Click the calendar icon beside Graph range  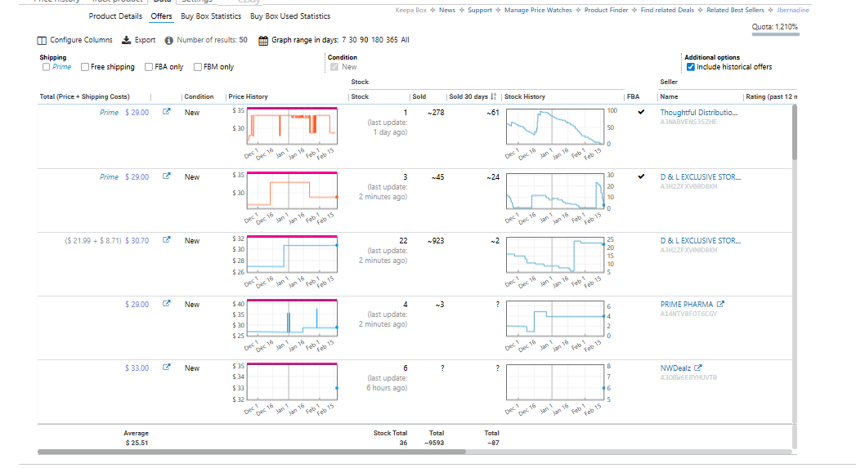point(262,40)
